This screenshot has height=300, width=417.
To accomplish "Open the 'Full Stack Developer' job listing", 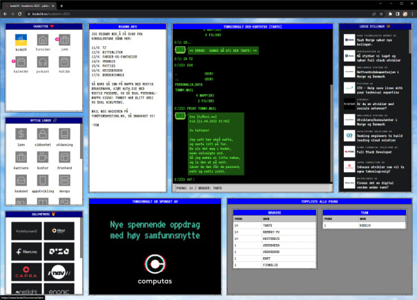I will 376,151.
